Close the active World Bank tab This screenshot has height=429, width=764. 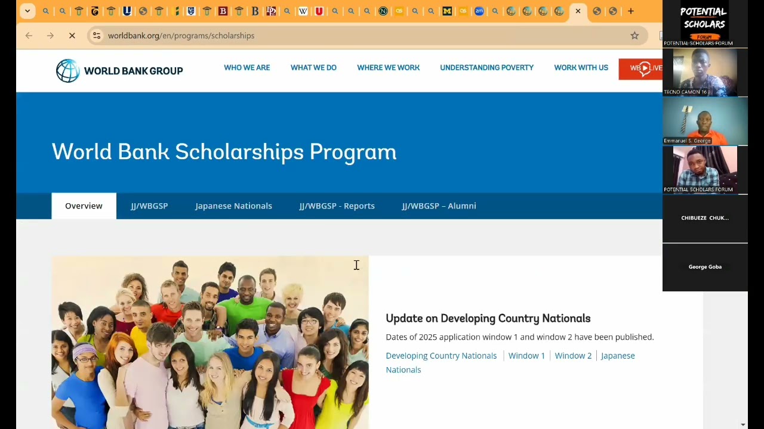pyautogui.click(x=578, y=11)
